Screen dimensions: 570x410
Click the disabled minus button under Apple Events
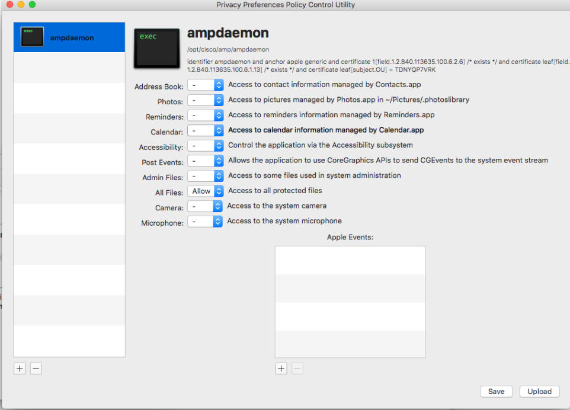(297, 369)
